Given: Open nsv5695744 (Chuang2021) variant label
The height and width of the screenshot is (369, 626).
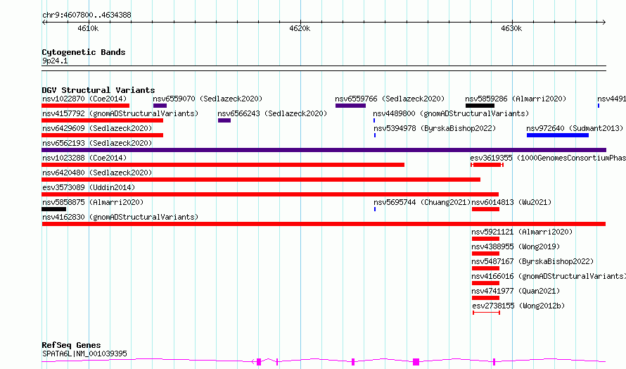Looking at the screenshot, I should pyautogui.click(x=422, y=202).
